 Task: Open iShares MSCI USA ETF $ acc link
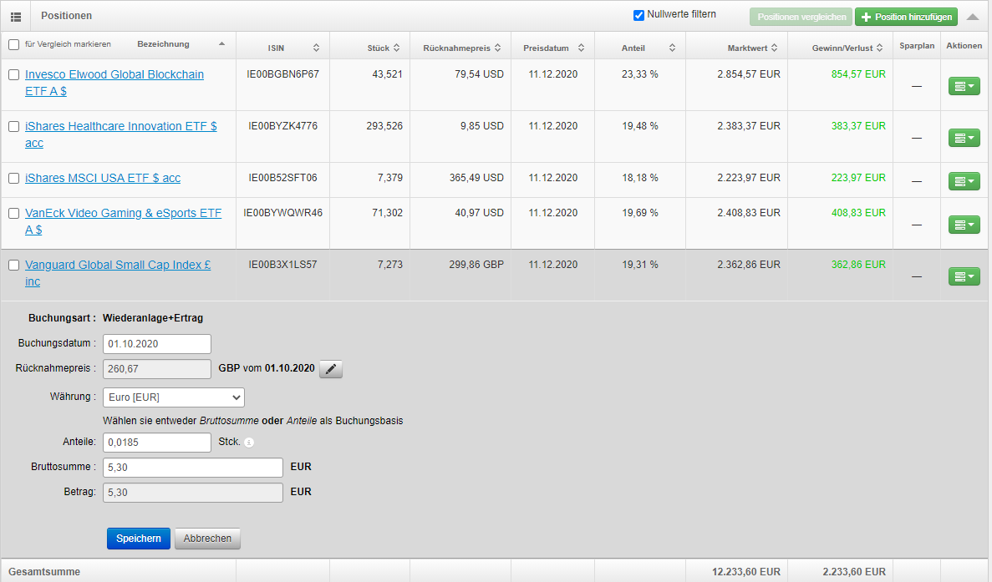[103, 178]
